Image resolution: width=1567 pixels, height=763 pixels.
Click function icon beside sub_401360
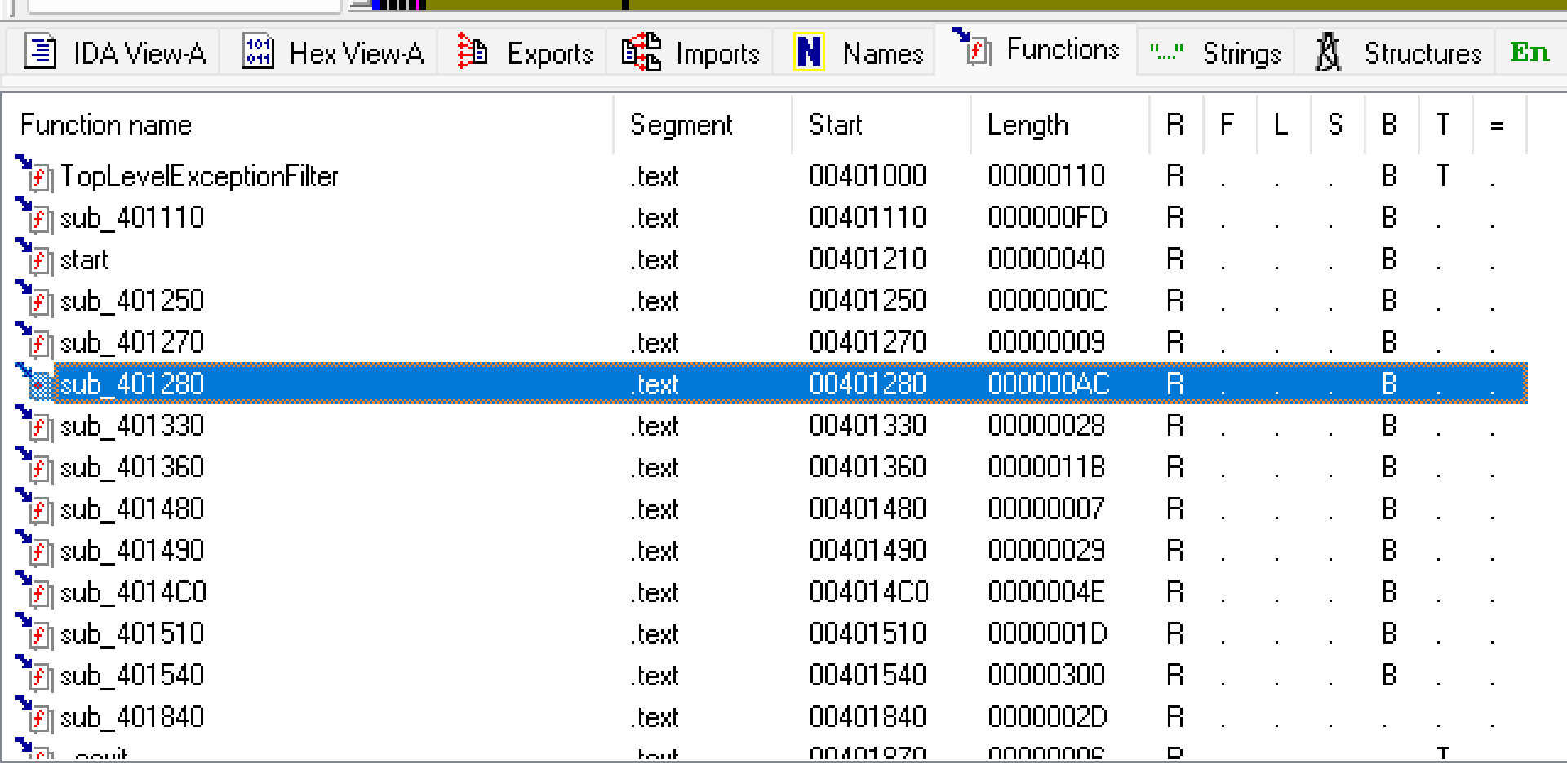[x=34, y=465]
